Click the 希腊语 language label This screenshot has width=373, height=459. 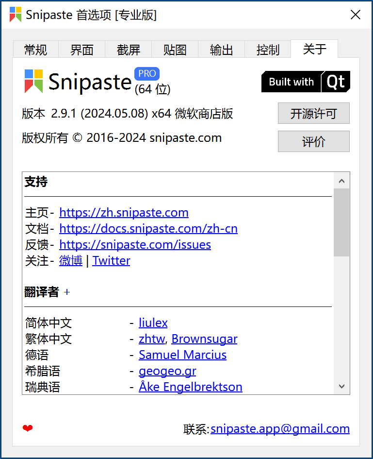pos(43,371)
